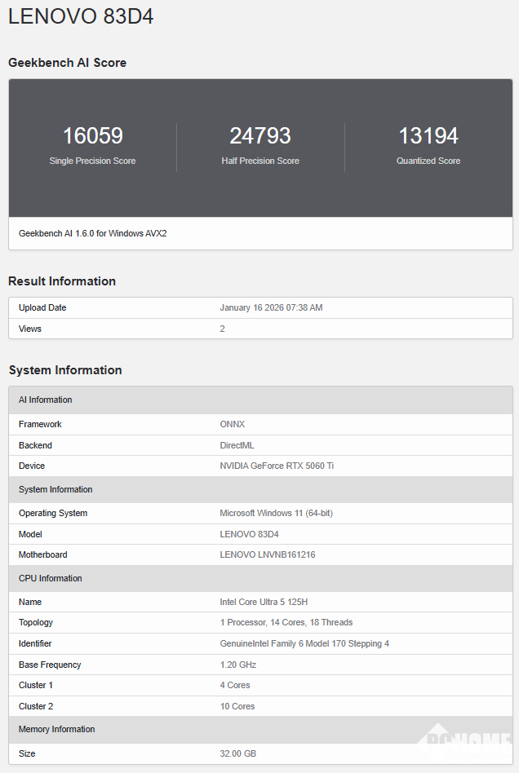Click the Quantized Score value 13194
Image resolution: width=519 pixels, height=773 pixels.
coord(428,135)
